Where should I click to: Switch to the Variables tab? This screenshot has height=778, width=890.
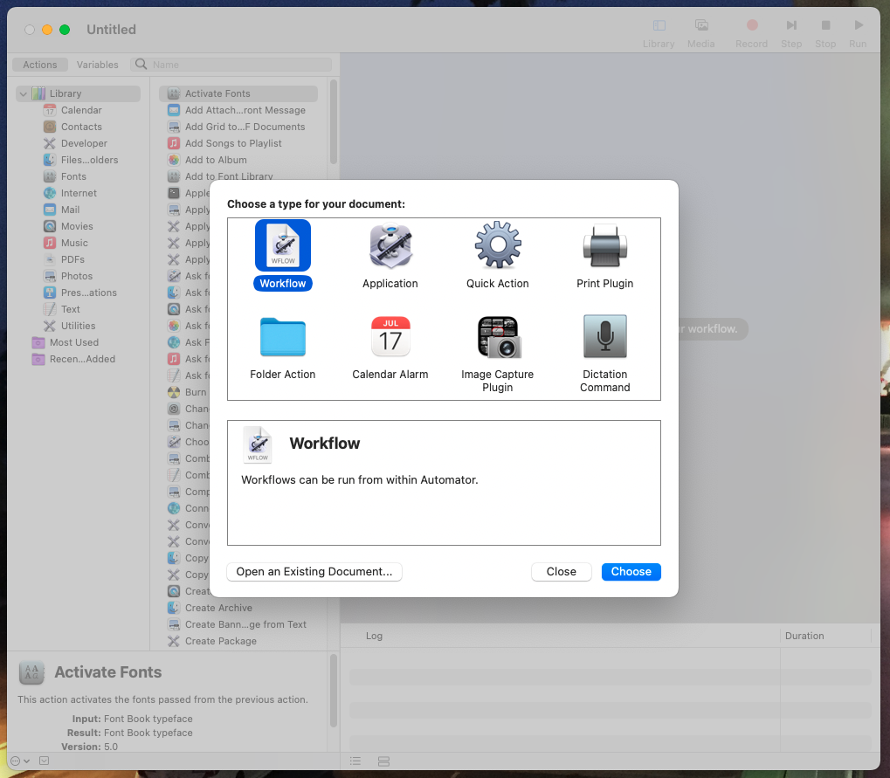click(97, 64)
